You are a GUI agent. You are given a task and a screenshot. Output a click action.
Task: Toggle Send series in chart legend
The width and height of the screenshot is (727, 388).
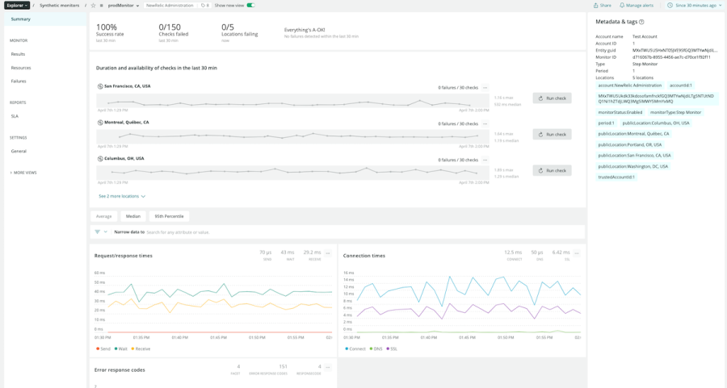click(x=103, y=348)
